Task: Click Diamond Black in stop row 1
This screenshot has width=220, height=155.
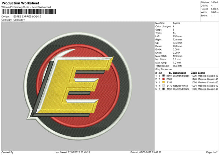Action: pos(181,76)
